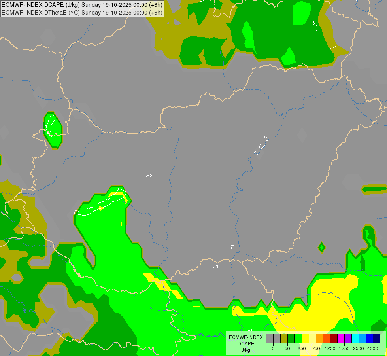The image size is (387, 356).
Task: Click the 'J/kg' legend unit label
Action: pos(246,350)
